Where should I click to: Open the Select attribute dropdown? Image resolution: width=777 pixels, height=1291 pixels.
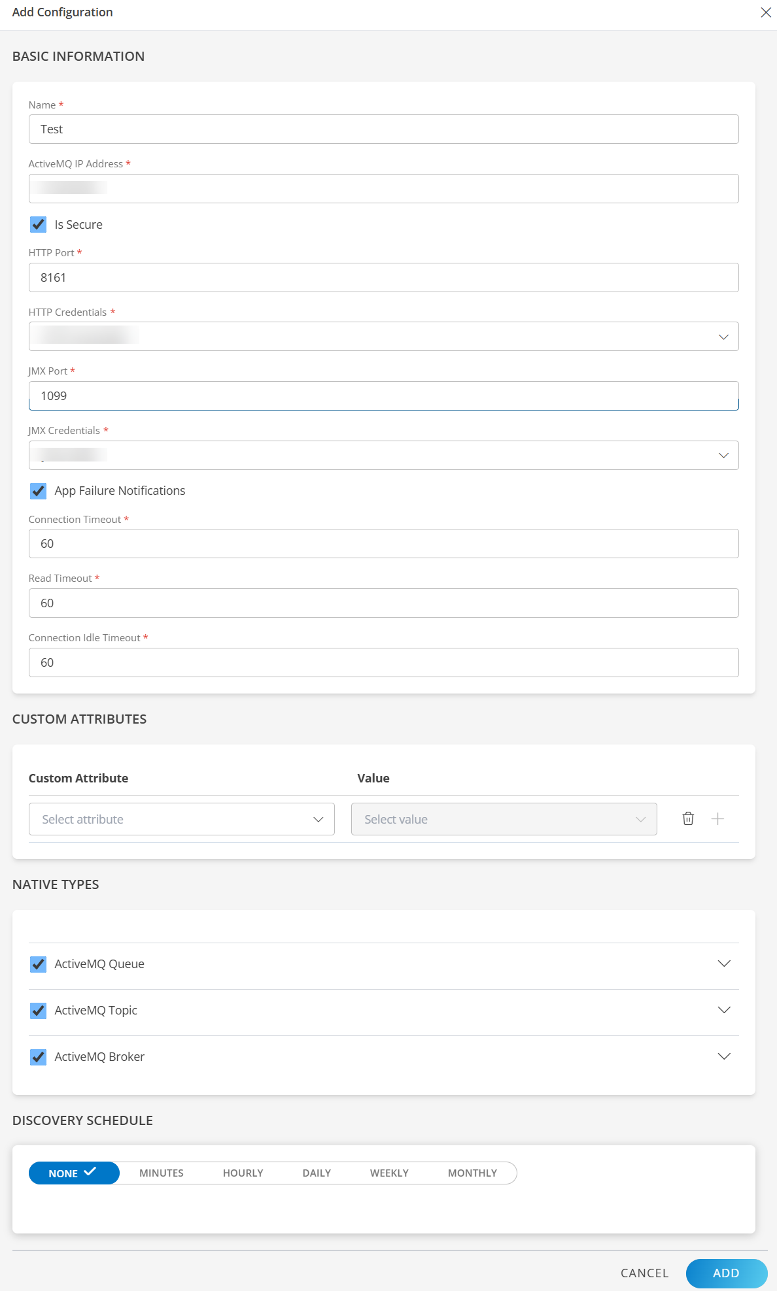point(182,819)
